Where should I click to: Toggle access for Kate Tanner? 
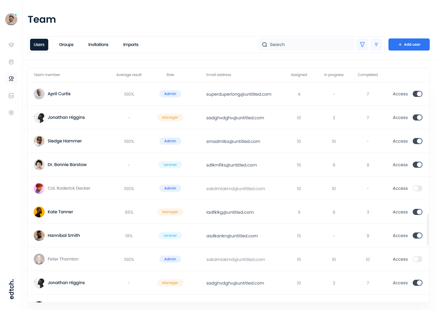(x=418, y=212)
